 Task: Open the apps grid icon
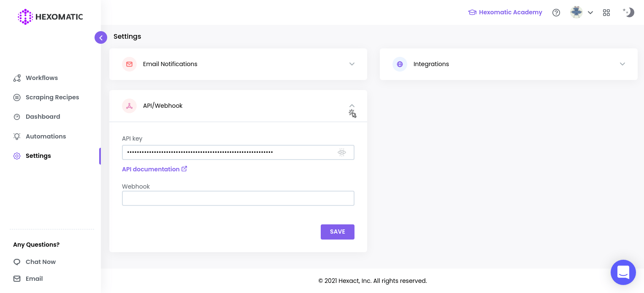coord(606,13)
